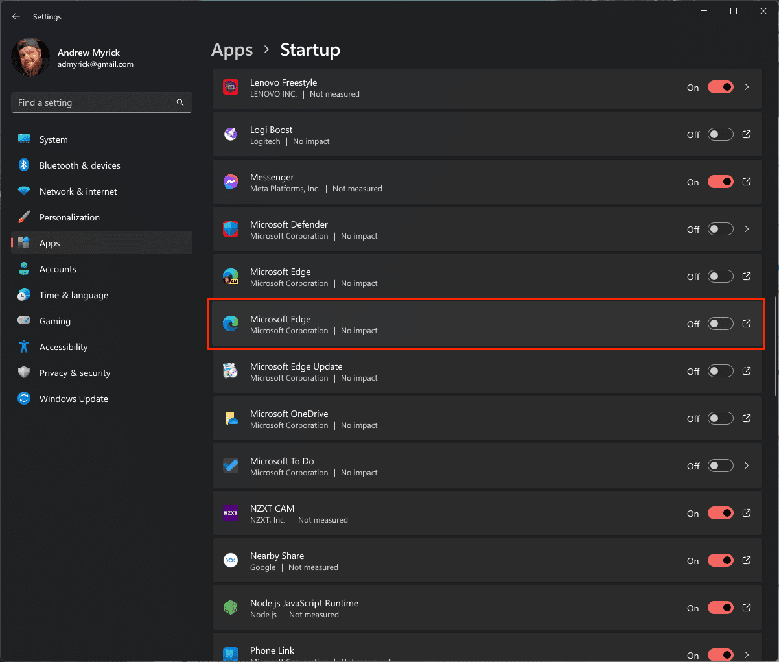Image resolution: width=779 pixels, height=662 pixels.
Task: Open Bluetooth & devices settings
Action: [x=102, y=165]
